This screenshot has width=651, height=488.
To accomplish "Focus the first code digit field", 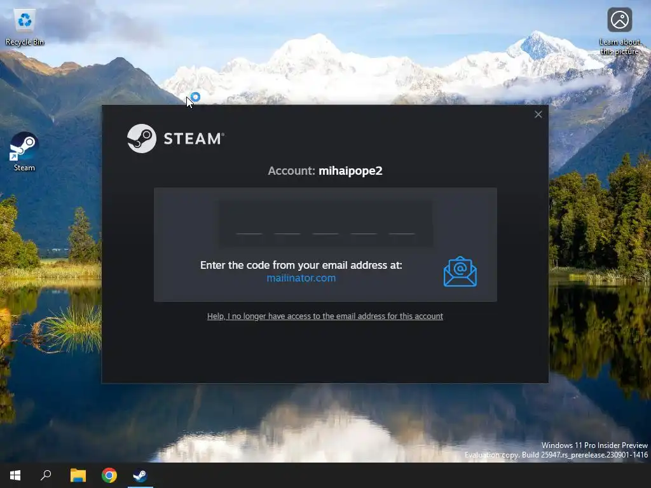I will pyautogui.click(x=249, y=224).
